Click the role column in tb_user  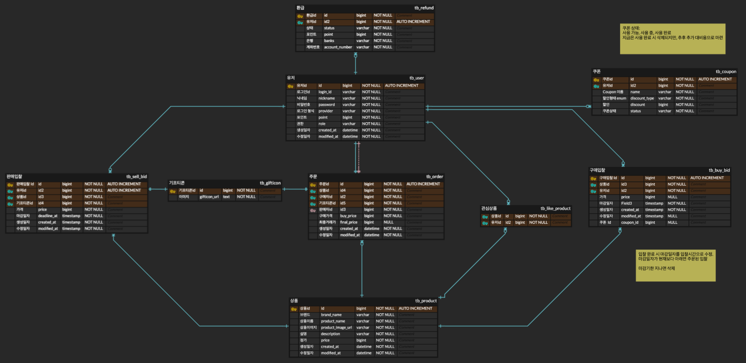pyautogui.click(x=322, y=124)
